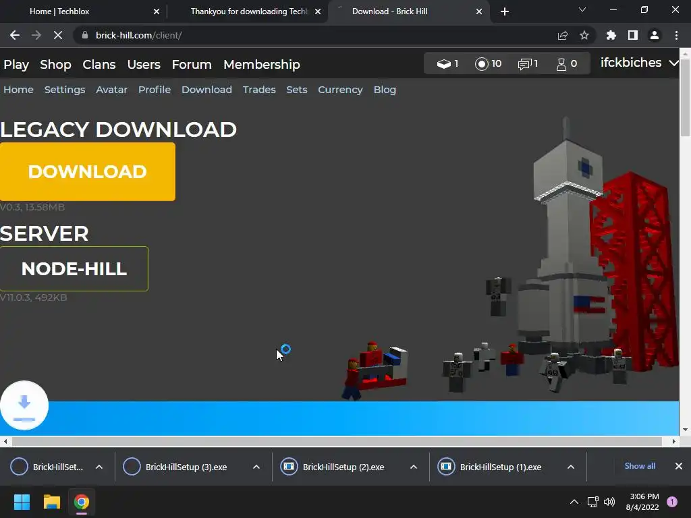This screenshot has width=691, height=518.
Task: Show hidden system tray icons
Action: 574,502
